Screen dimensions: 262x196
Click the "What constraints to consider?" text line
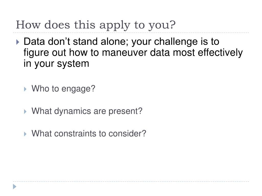(89, 133)
